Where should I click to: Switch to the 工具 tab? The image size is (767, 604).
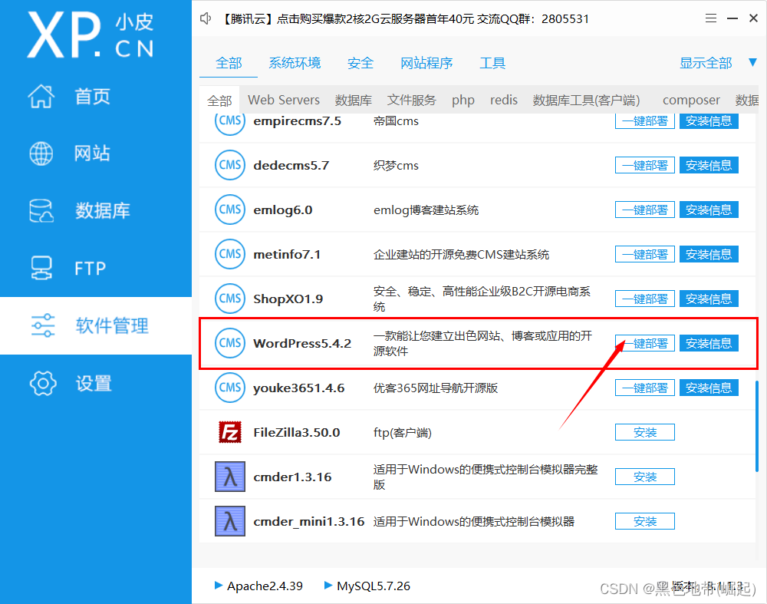[492, 63]
